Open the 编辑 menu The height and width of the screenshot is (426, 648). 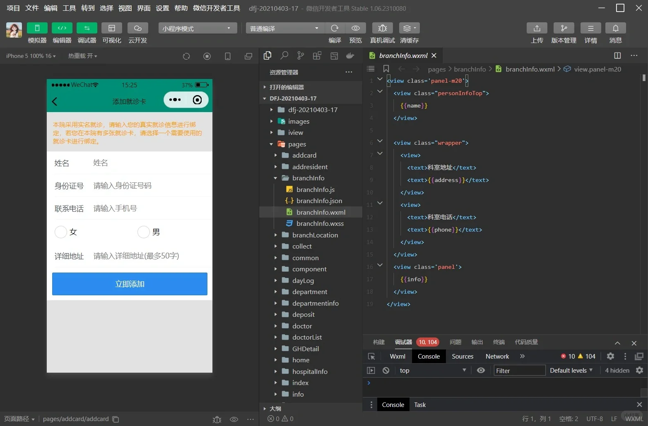(x=51, y=8)
